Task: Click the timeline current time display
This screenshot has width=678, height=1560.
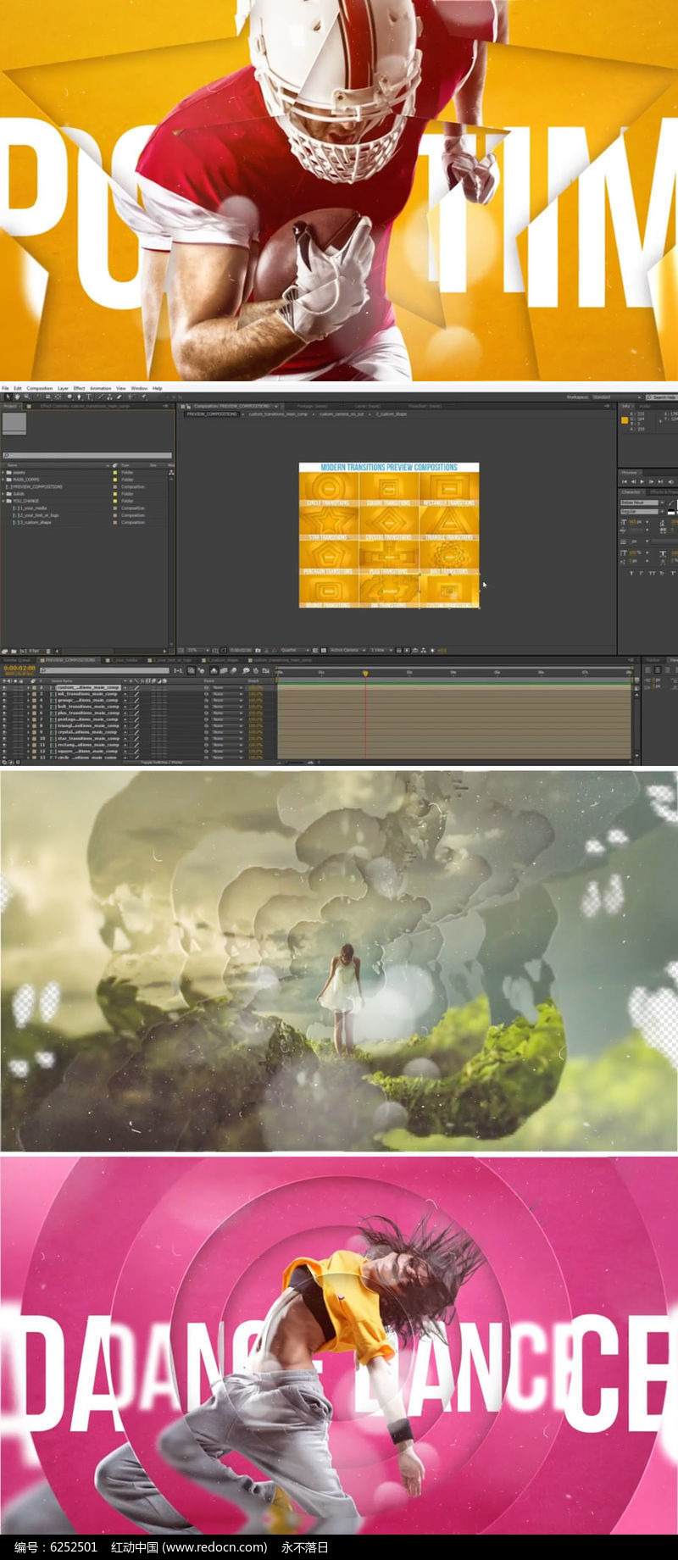Action: tap(19, 669)
